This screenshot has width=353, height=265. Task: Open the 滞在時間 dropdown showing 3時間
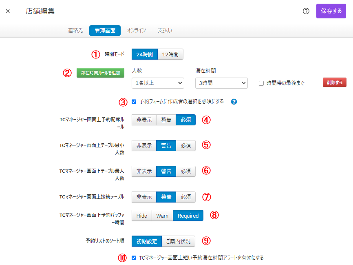click(221, 83)
